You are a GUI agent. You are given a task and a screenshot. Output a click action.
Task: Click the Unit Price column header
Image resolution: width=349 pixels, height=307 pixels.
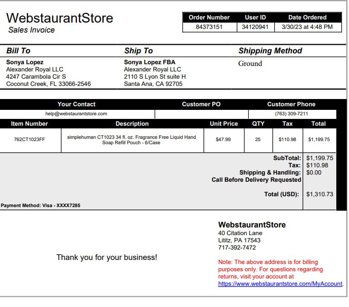coord(224,123)
